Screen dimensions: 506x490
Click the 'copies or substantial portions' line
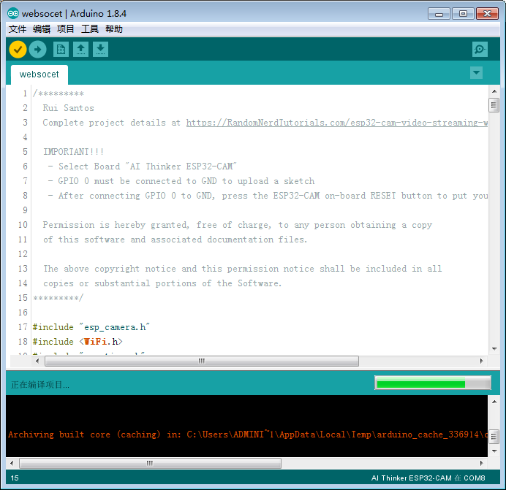tap(162, 283)
